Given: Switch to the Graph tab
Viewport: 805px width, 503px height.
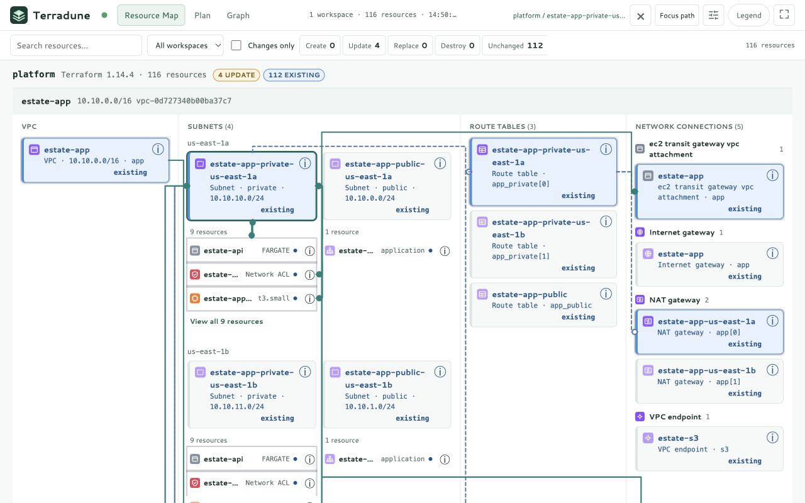Looking at the screenshot, I should pos(238,15).
